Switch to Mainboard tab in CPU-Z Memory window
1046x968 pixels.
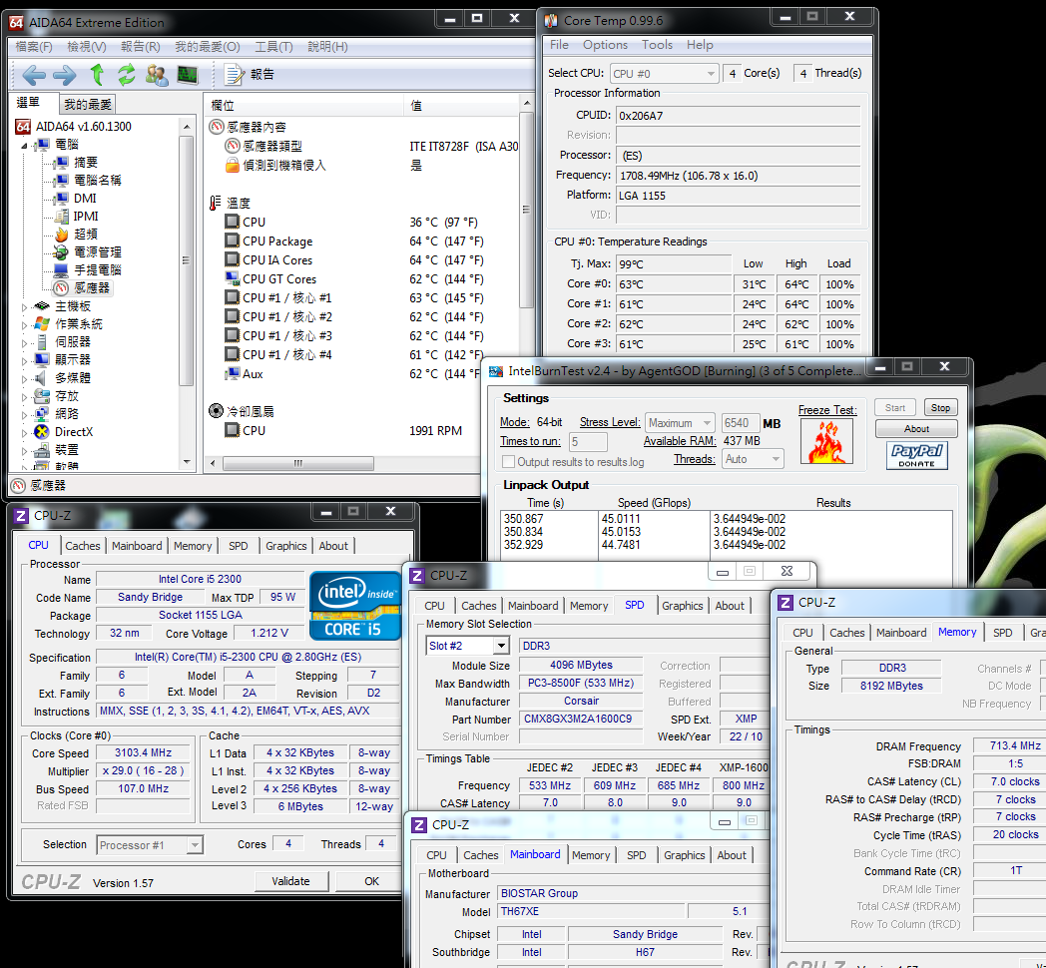[x=901, y=633]
